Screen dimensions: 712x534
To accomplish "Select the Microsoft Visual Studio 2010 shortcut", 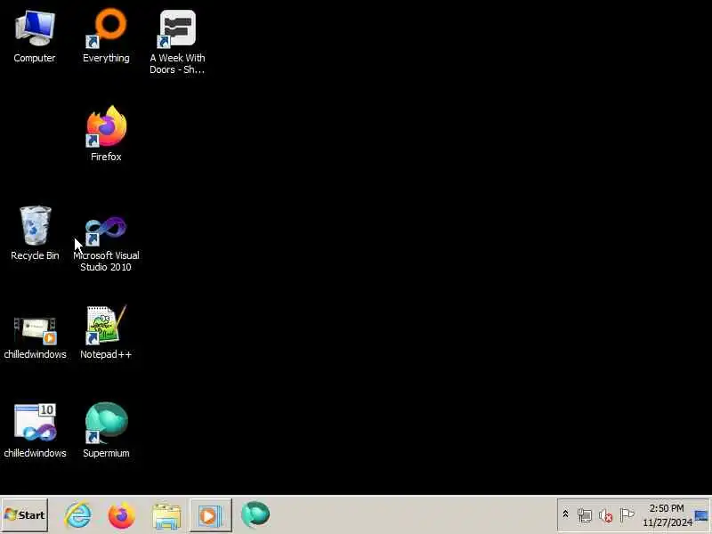I will click(x=106, y=244).
